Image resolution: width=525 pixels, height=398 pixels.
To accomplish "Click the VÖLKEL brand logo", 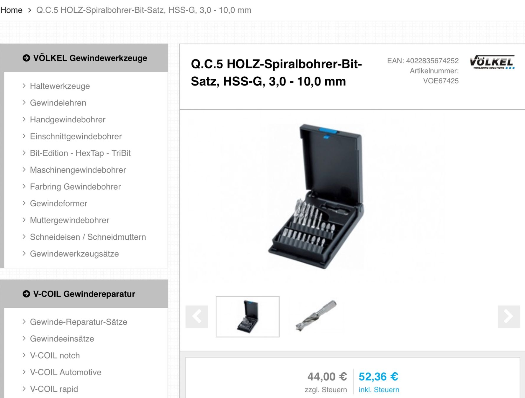I will (x=492, y=62).
